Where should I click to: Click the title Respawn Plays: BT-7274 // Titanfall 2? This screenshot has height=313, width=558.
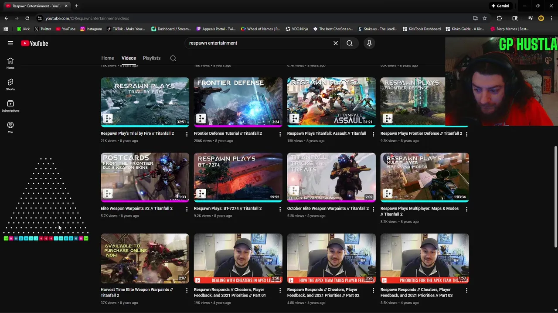(228, 208)
